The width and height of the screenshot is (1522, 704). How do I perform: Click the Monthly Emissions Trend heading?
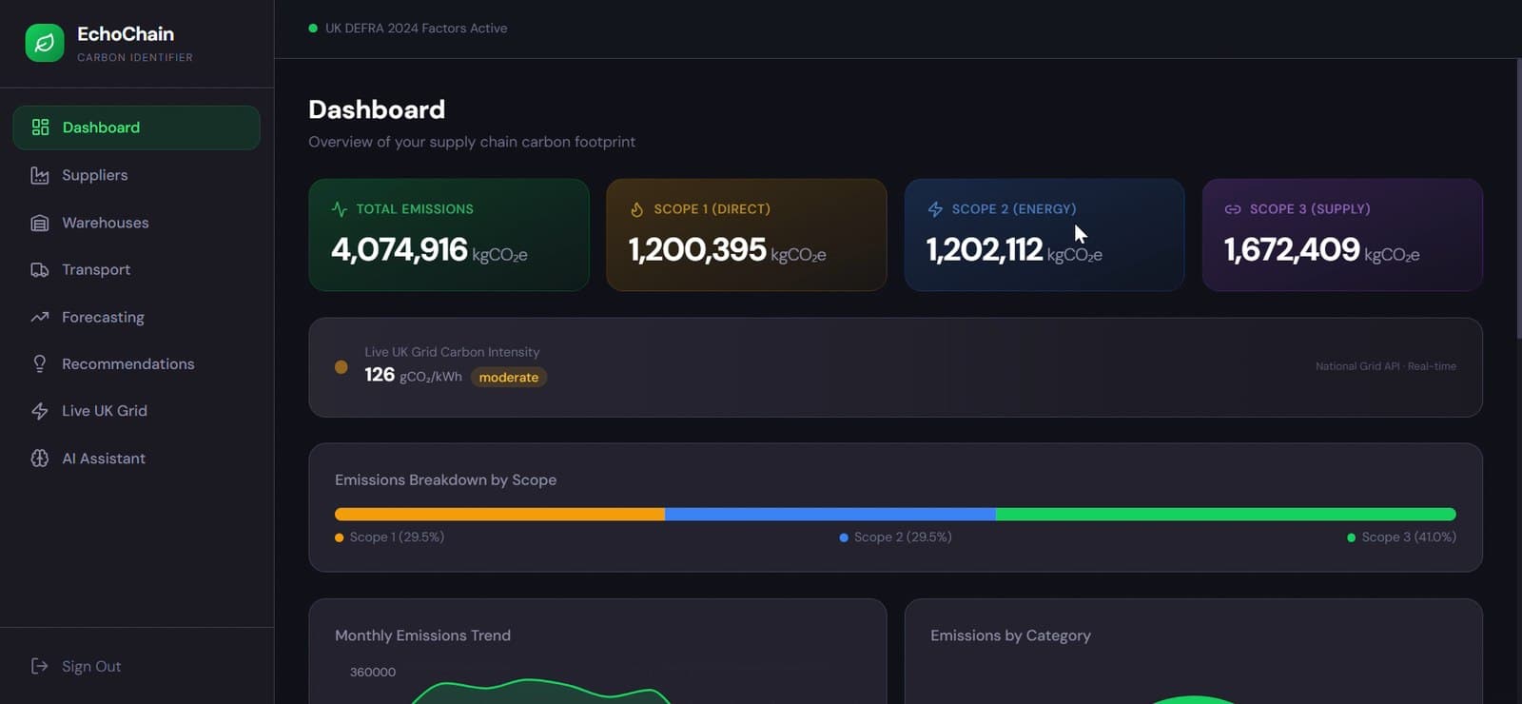click(422, 636)
